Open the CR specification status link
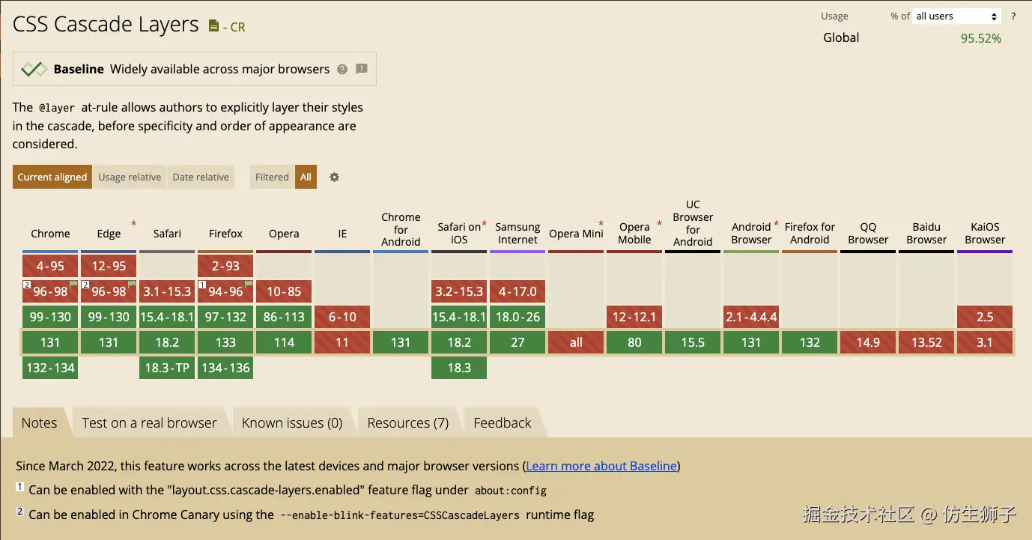This screenshot has height=540, width=1032. tap(238, 26)
